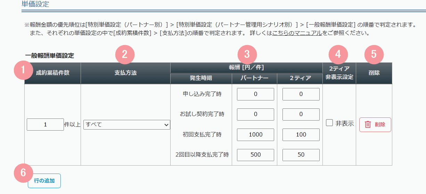This screenshot has width=426, height=194.
Task: Click the pink number 2 marker badge
Action: click(125, 54)
